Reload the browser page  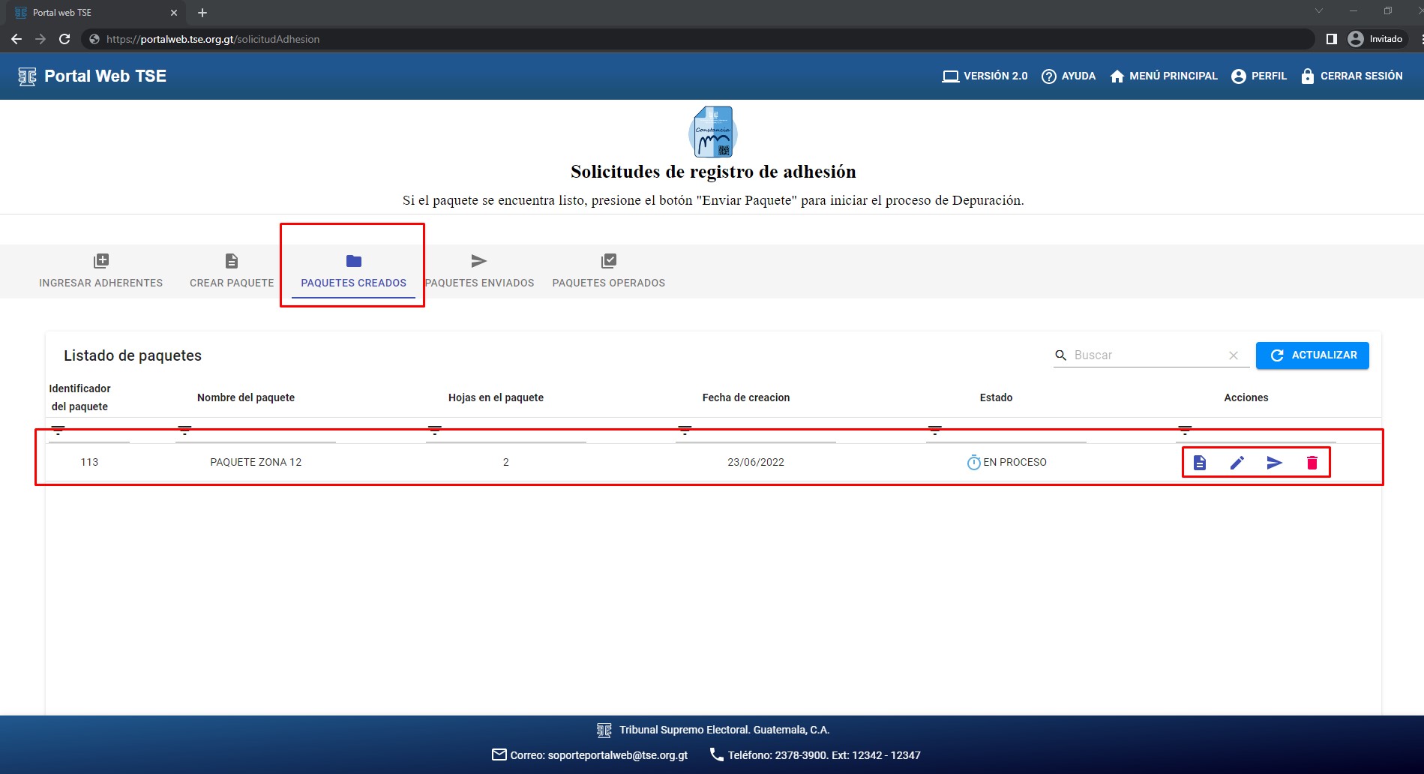coord(64,39)
